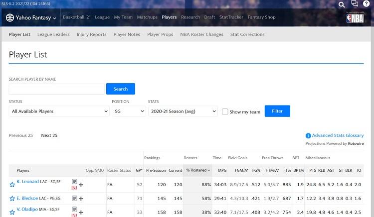
Task: Star K. Leonard to watch list
Action: [12, 185]
